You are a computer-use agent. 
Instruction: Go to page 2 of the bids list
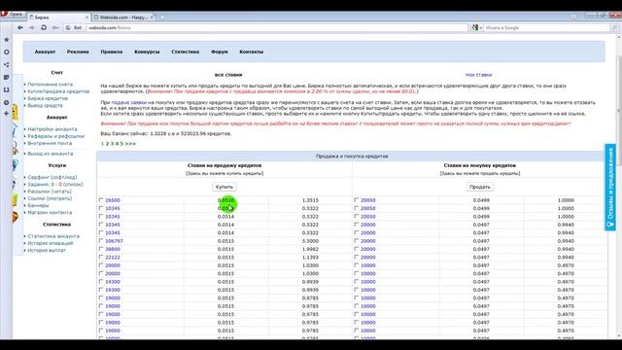click(x=107, y=144)
